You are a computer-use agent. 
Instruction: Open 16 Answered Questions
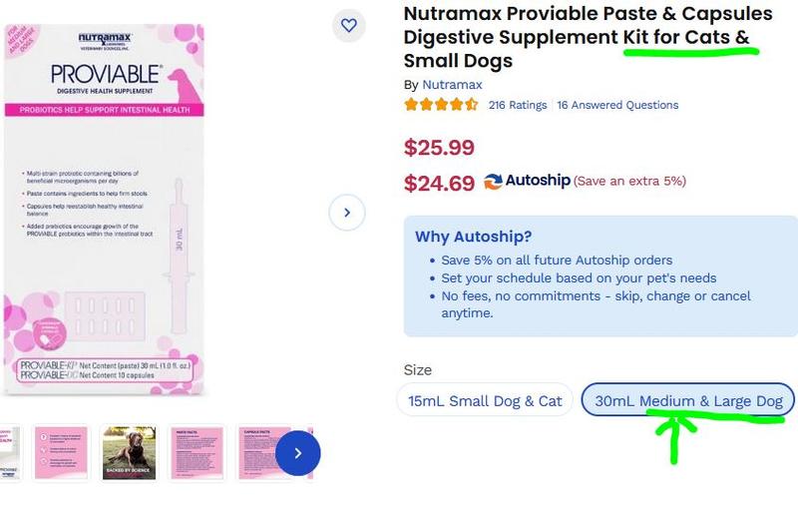(x=617, y=105)
